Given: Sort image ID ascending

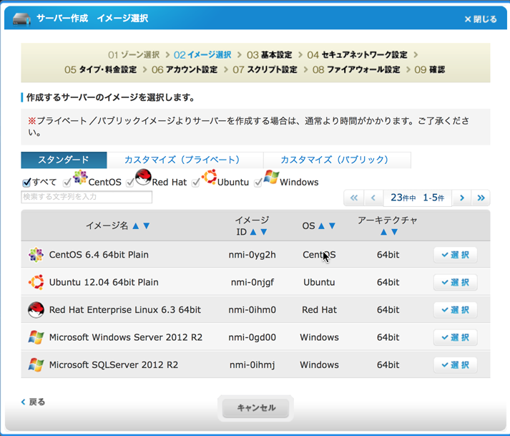Looking at the screenshot, I should click(253, 232).
